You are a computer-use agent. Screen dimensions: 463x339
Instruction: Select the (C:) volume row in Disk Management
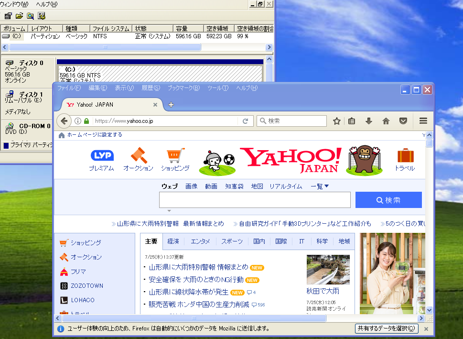point(137,36)
